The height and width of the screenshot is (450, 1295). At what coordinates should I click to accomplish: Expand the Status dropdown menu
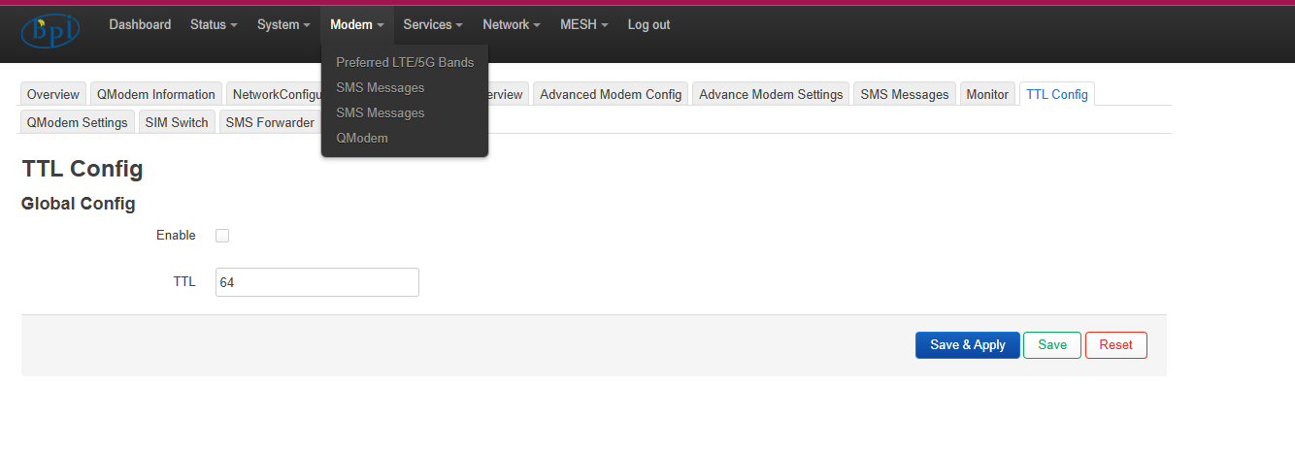tap(214, 25)
